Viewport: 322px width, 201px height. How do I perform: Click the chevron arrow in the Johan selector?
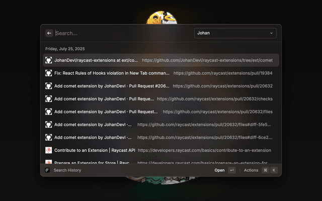272,33
